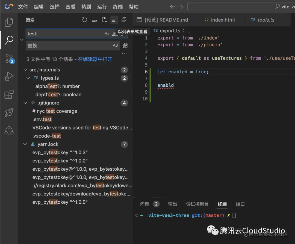Image resolution: width=295 pixels, height=244 pixels.
Task: Open the .vscode-test search result
Action: (46, 136)
